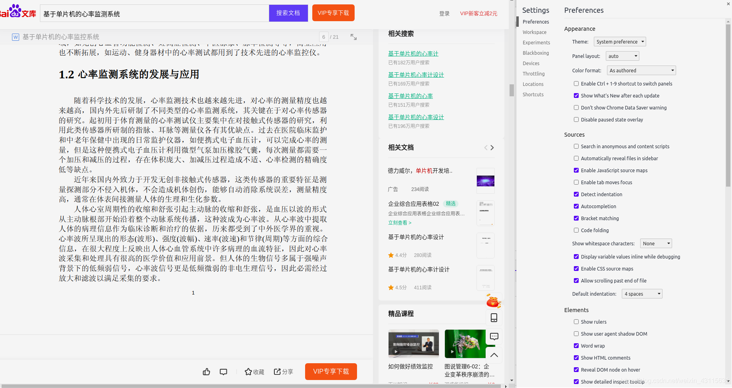Select the Preferences settings tab
Screen dimensions: 732x388
[x=536, y=22]
